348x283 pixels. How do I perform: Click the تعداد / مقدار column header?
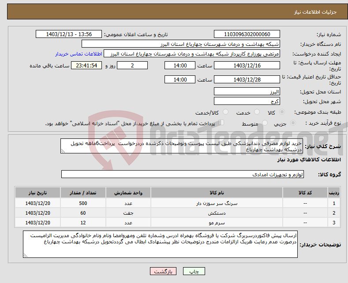click(x=83, y=193)
